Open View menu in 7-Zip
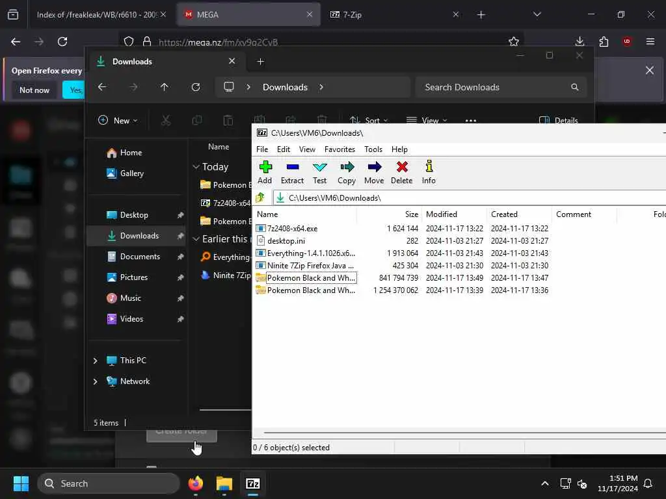Image resolution: width=666 pixels, height=499 pixels. (x=307, y=149)
